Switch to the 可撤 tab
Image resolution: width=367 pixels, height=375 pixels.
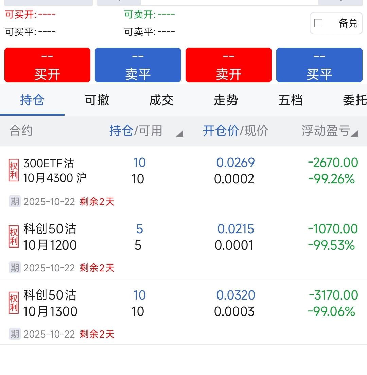point(97,100)
